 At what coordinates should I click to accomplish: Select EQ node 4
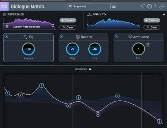[69, 106]
